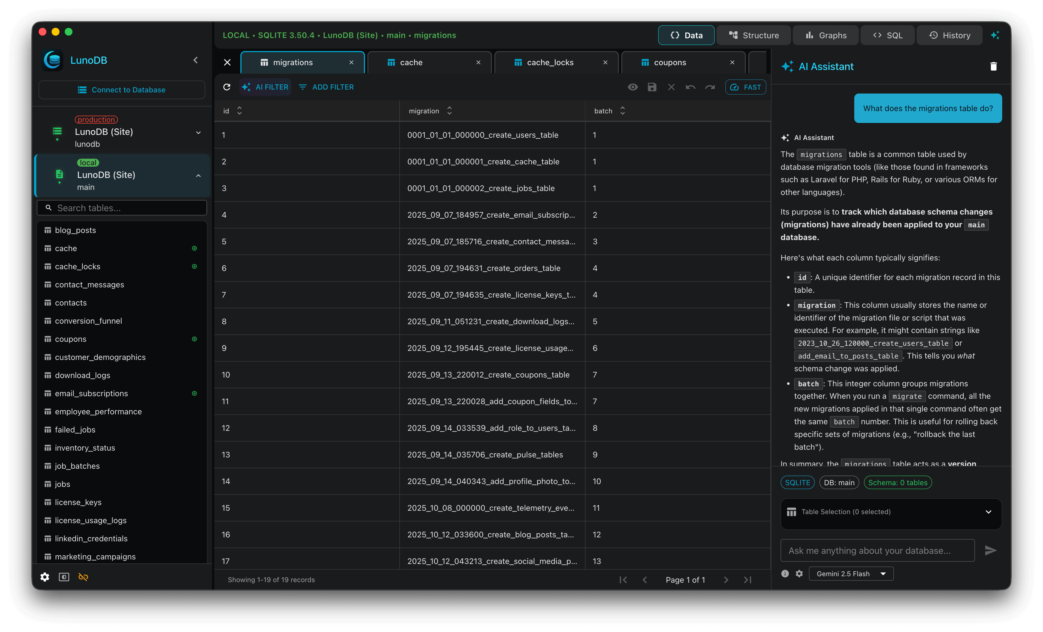Preview pending changes with the eye icon
The width and height of the screenshot is (1043, 632).
633,87
